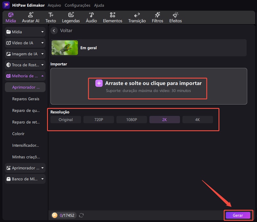Expand the Vídeo de IA section
The height and width of the screenshot is (222, 257).
[x=25, y=43]
